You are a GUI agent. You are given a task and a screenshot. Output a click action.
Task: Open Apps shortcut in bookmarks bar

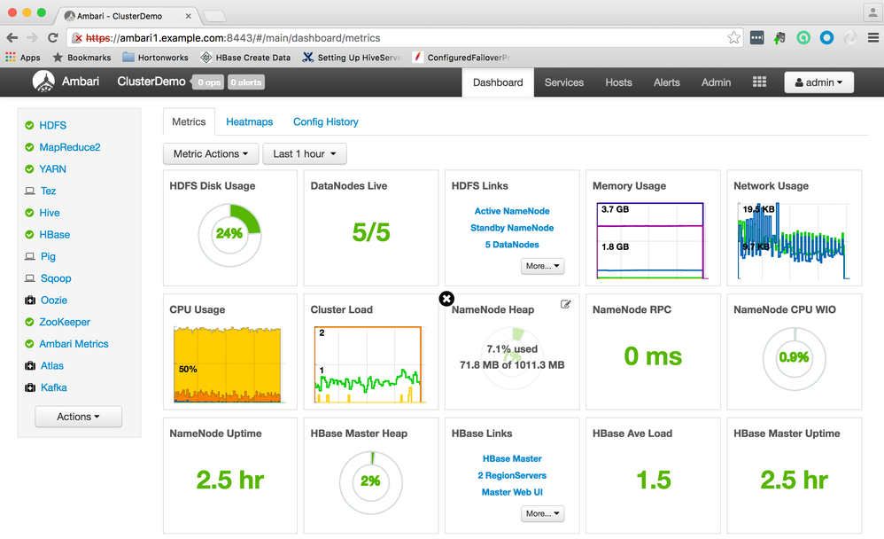(x=23, y=58)
